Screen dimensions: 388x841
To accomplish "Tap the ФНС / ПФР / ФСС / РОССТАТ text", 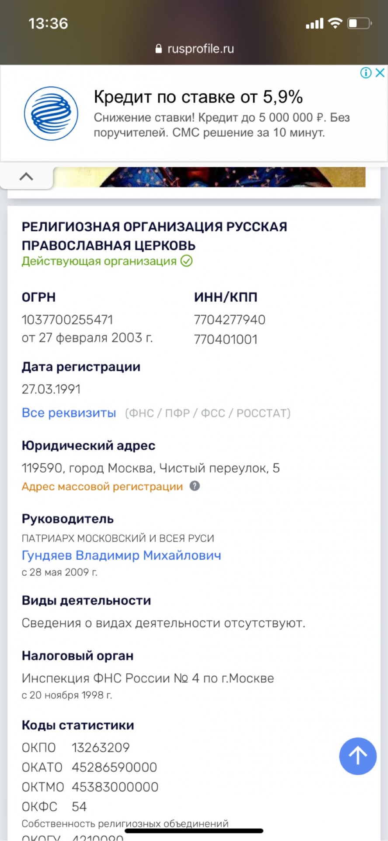I will coord(208,413).
